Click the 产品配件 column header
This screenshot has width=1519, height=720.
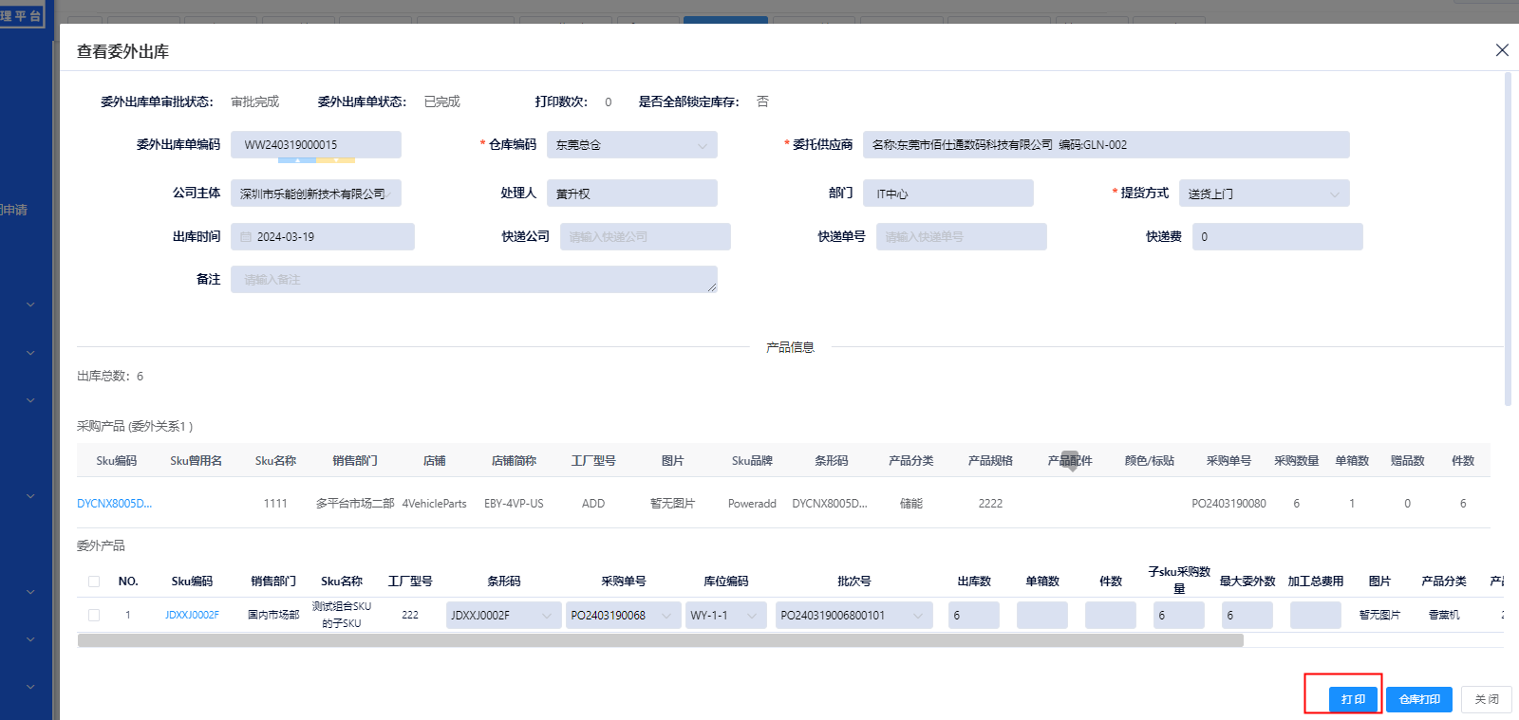(1070, 461)
